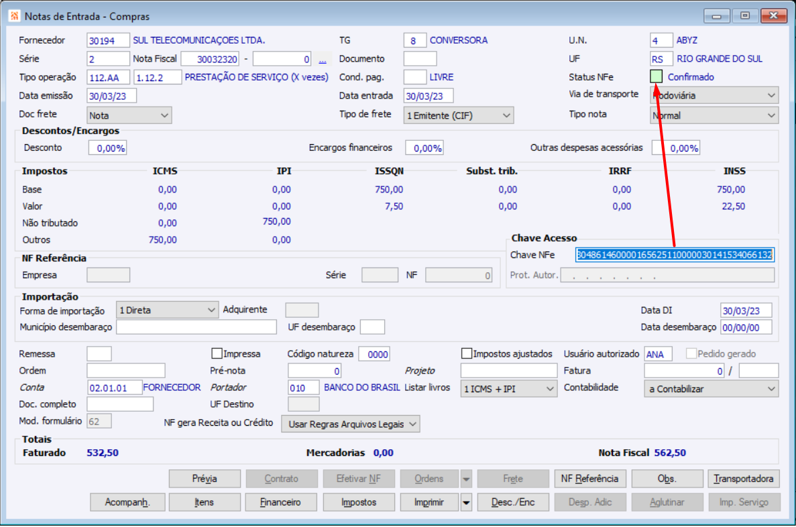This screenshot has height=527, width=796.
Task: Select the TG code field
Action: (414, 40)
